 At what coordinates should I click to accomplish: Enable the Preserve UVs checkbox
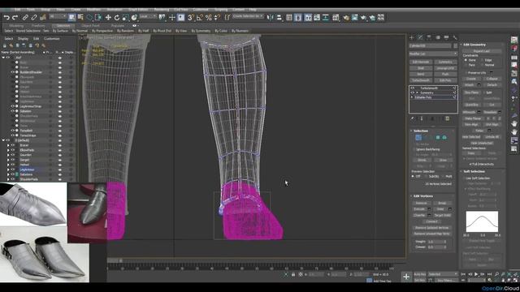[466, 72]
